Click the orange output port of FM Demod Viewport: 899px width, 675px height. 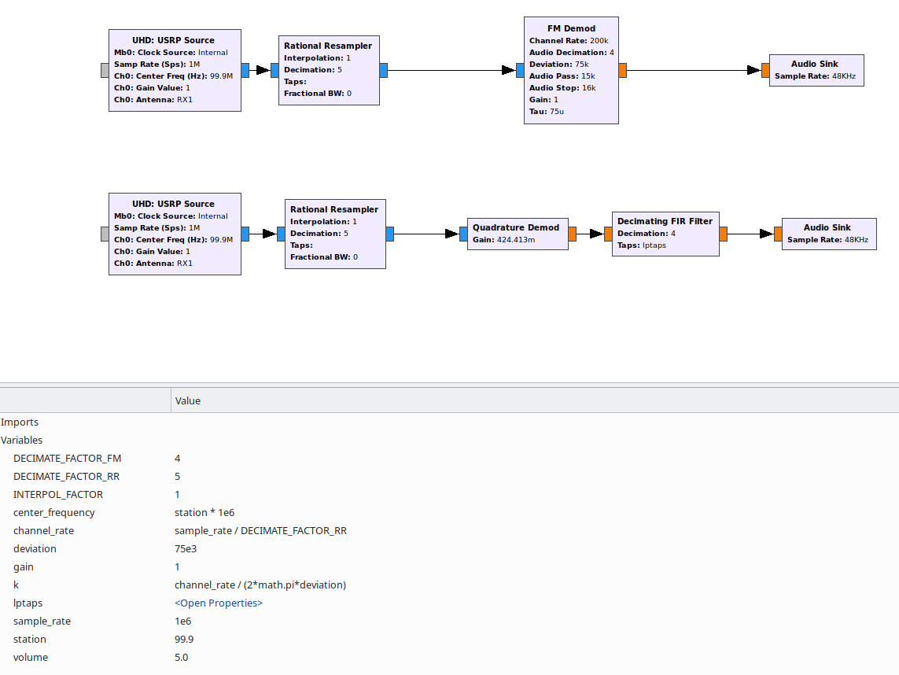pyautogui.click(x=622, y=70)
